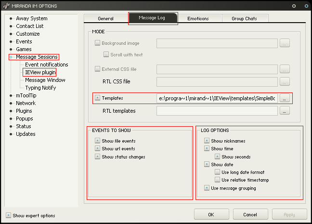Toggle Show time option

coord(207,148)
